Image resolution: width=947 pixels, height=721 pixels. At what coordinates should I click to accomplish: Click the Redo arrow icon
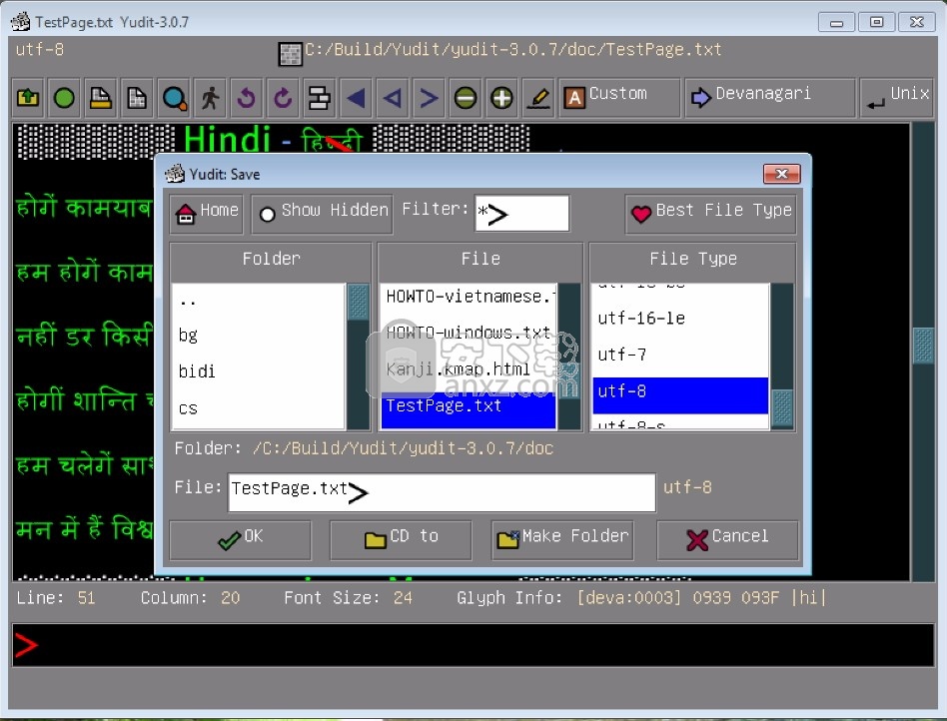[283, 97]
